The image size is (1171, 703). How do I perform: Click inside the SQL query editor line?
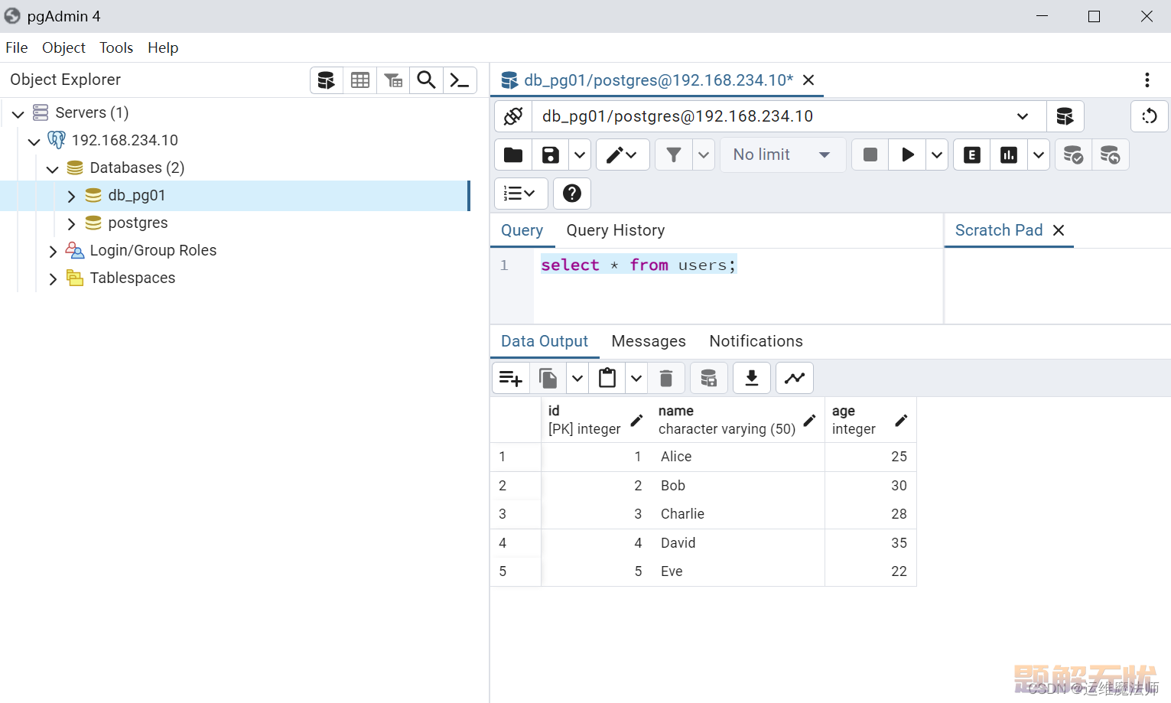pyautogui.click(x=737, y=265)
